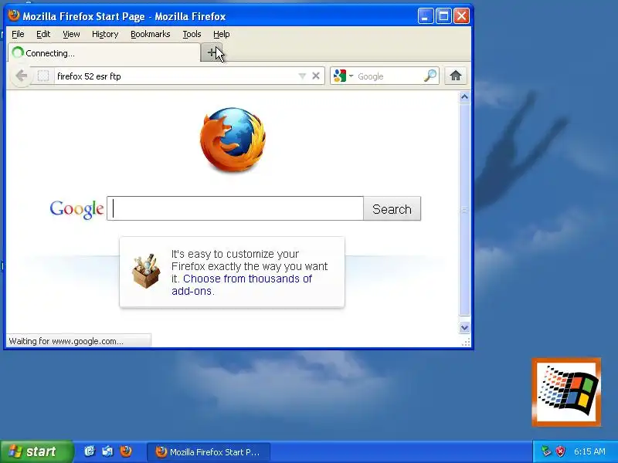
Task: Launch Internet Explorer from quick launch
Action: (x=90, y=451)
